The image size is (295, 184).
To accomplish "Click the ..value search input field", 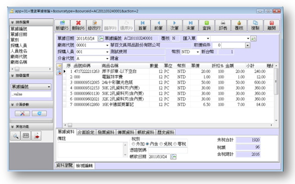I will click(x=31, y=94).
